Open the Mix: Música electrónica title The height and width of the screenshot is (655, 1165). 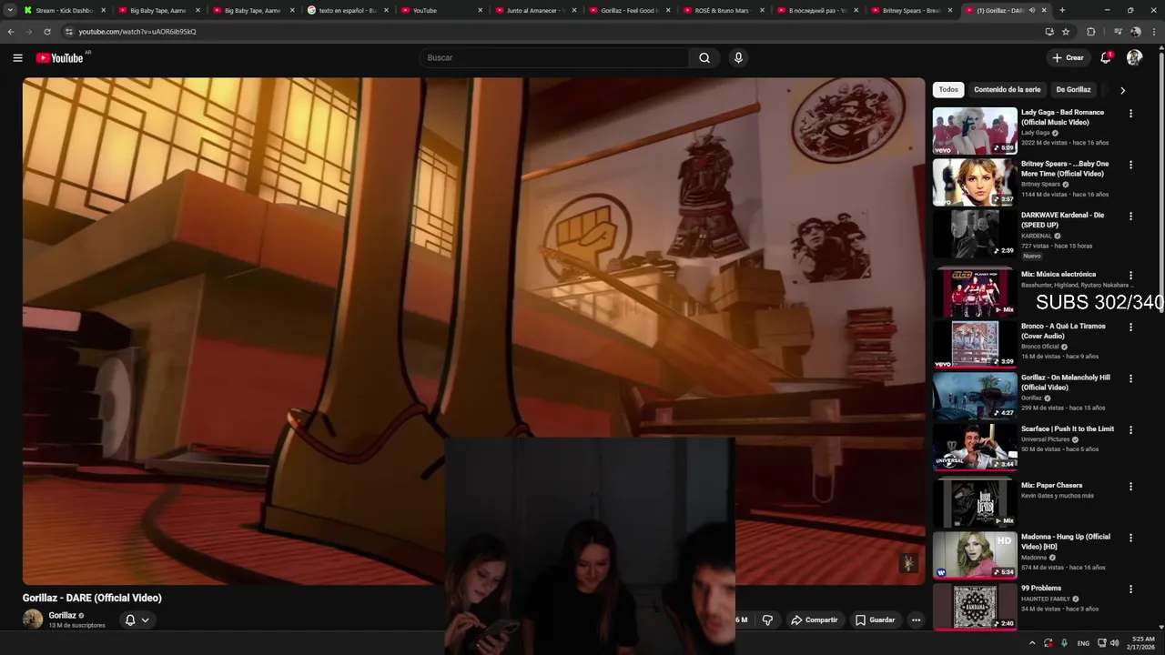(1059, 275)
